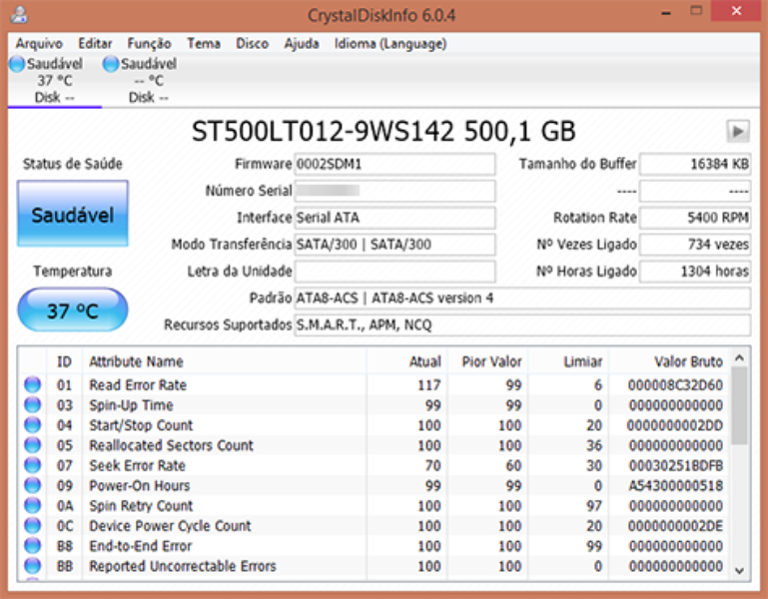This screenshot has width=768, height=599.
Task: Click status orb for Start/Stop Count
Action: 33,425
